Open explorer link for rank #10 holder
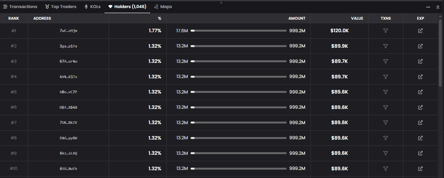The width and height of the screenshot is (444, 178). point(420,169)
